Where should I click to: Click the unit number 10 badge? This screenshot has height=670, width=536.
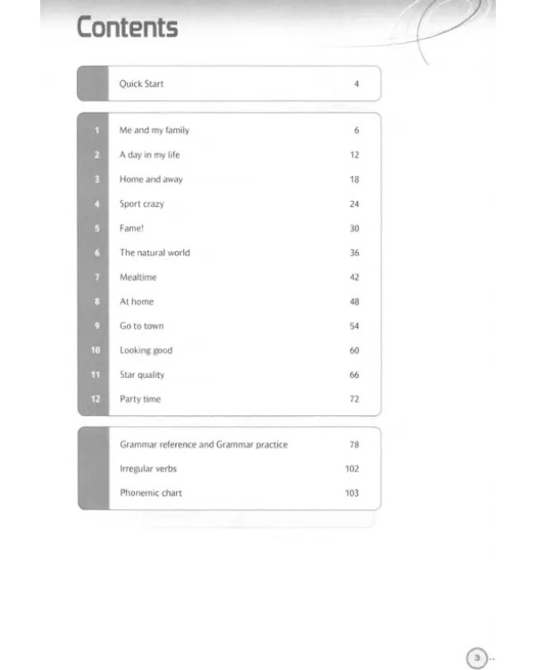96,350
